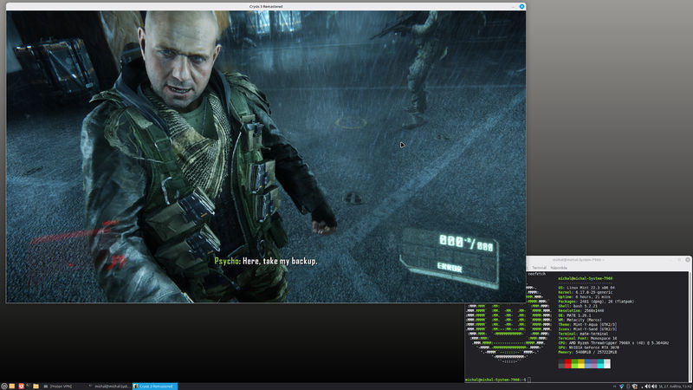The image size is (693, 390).
Task: Open the Linux Mint start menu icon
Action: (4, 386)
